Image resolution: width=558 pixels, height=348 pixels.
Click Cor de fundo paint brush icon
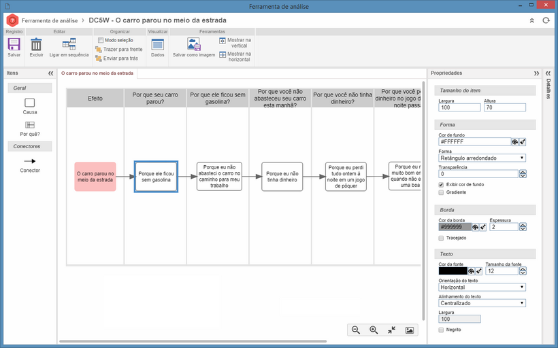(523, 142)
